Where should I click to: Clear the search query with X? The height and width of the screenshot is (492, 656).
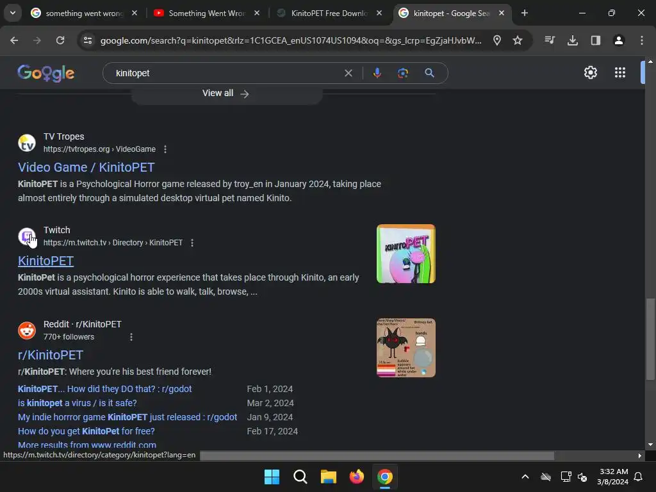click(348, 73)
